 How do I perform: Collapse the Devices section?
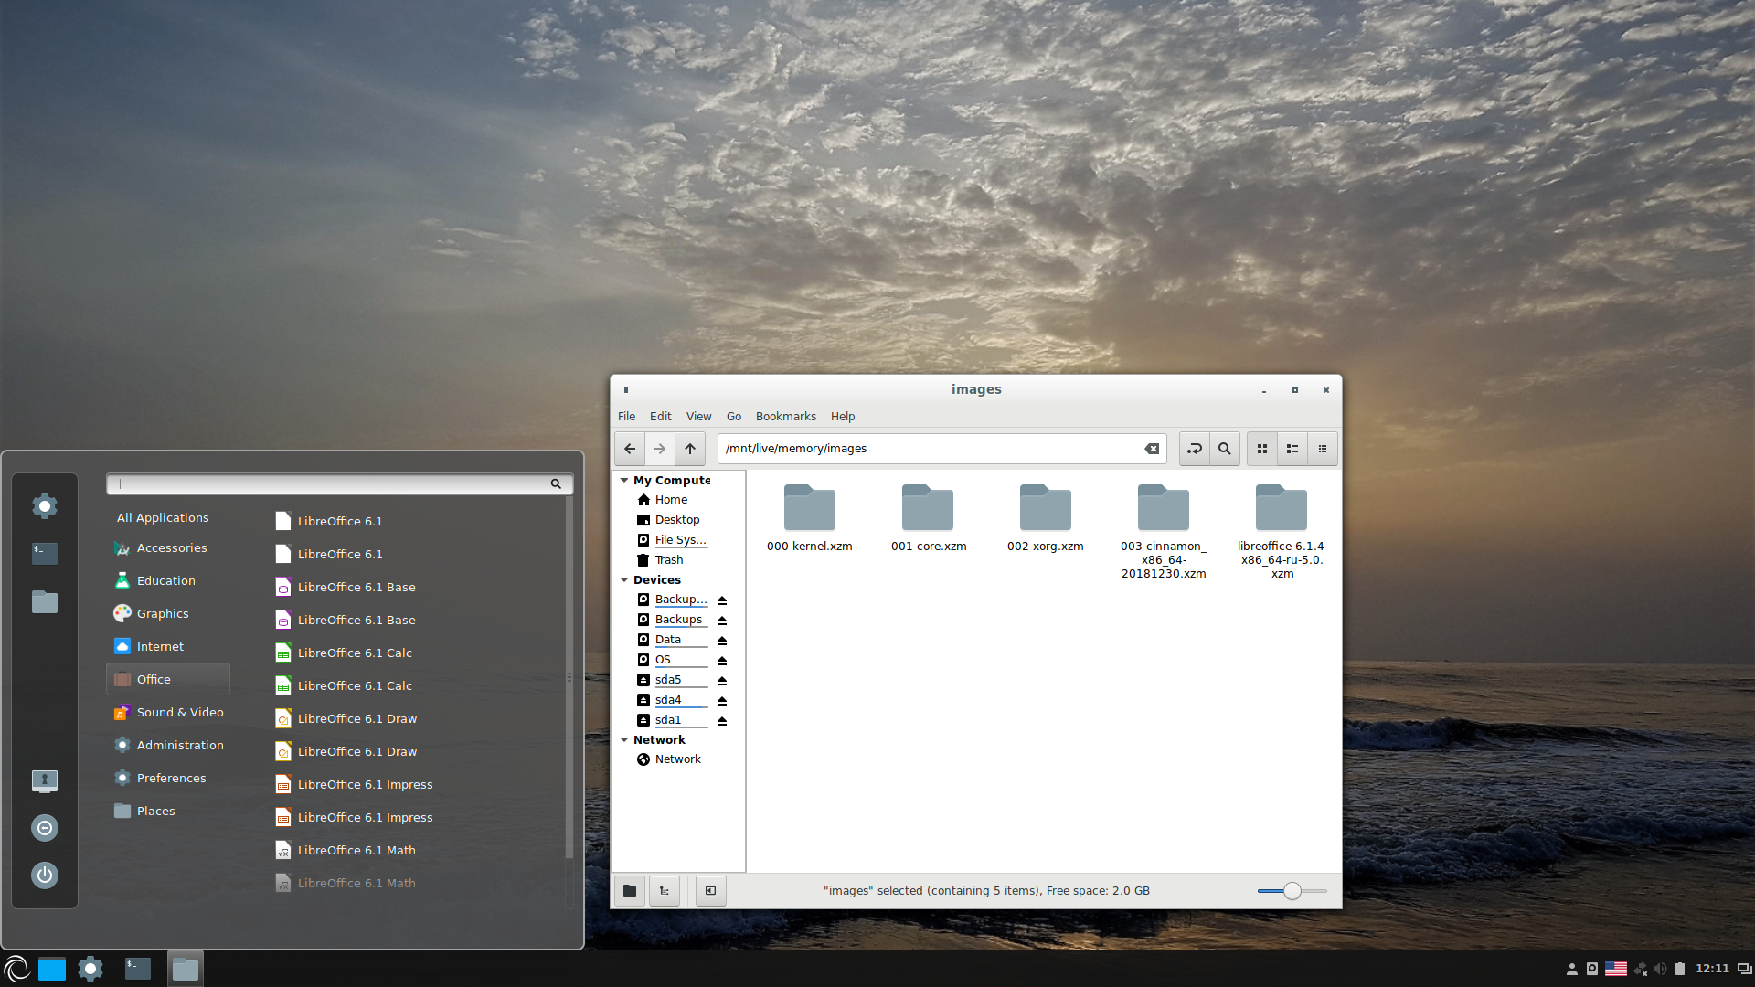point(624,579)
